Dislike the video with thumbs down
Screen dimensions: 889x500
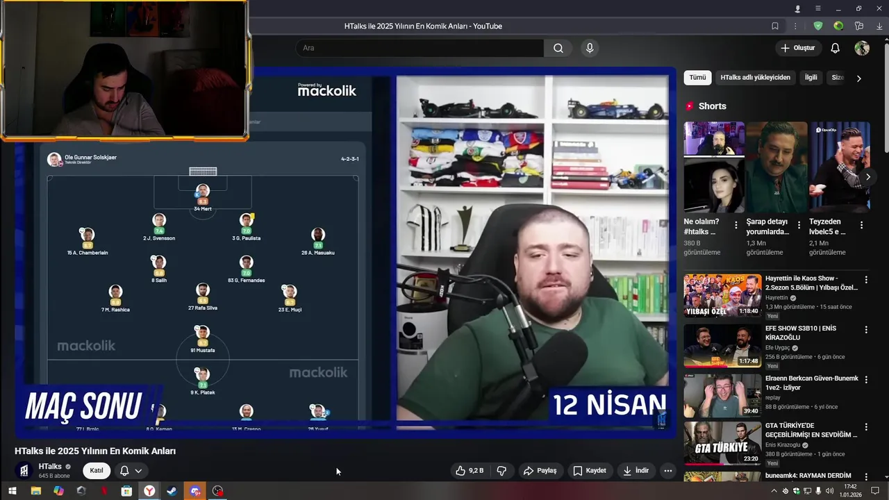tap(501, 471)
